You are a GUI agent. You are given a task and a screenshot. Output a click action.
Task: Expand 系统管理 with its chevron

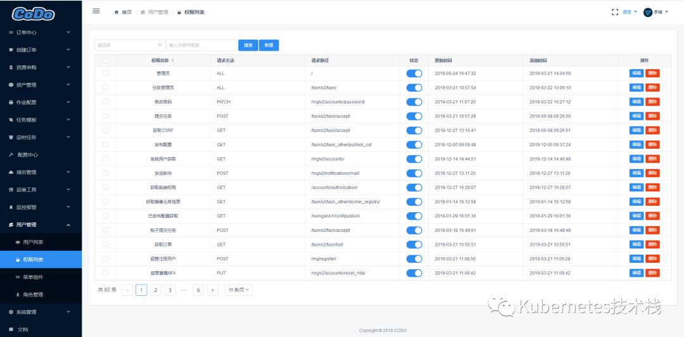pos(68,312)
